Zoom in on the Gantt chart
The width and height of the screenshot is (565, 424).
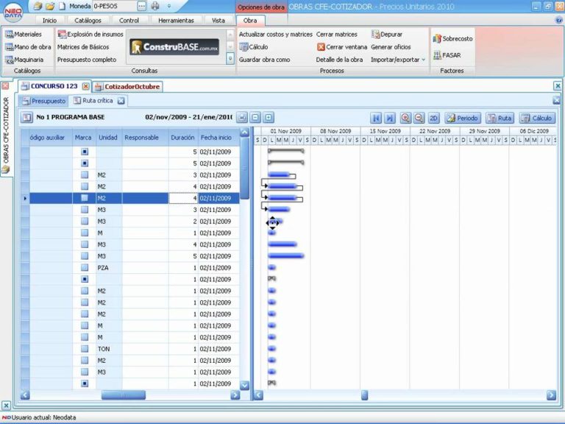405,118
